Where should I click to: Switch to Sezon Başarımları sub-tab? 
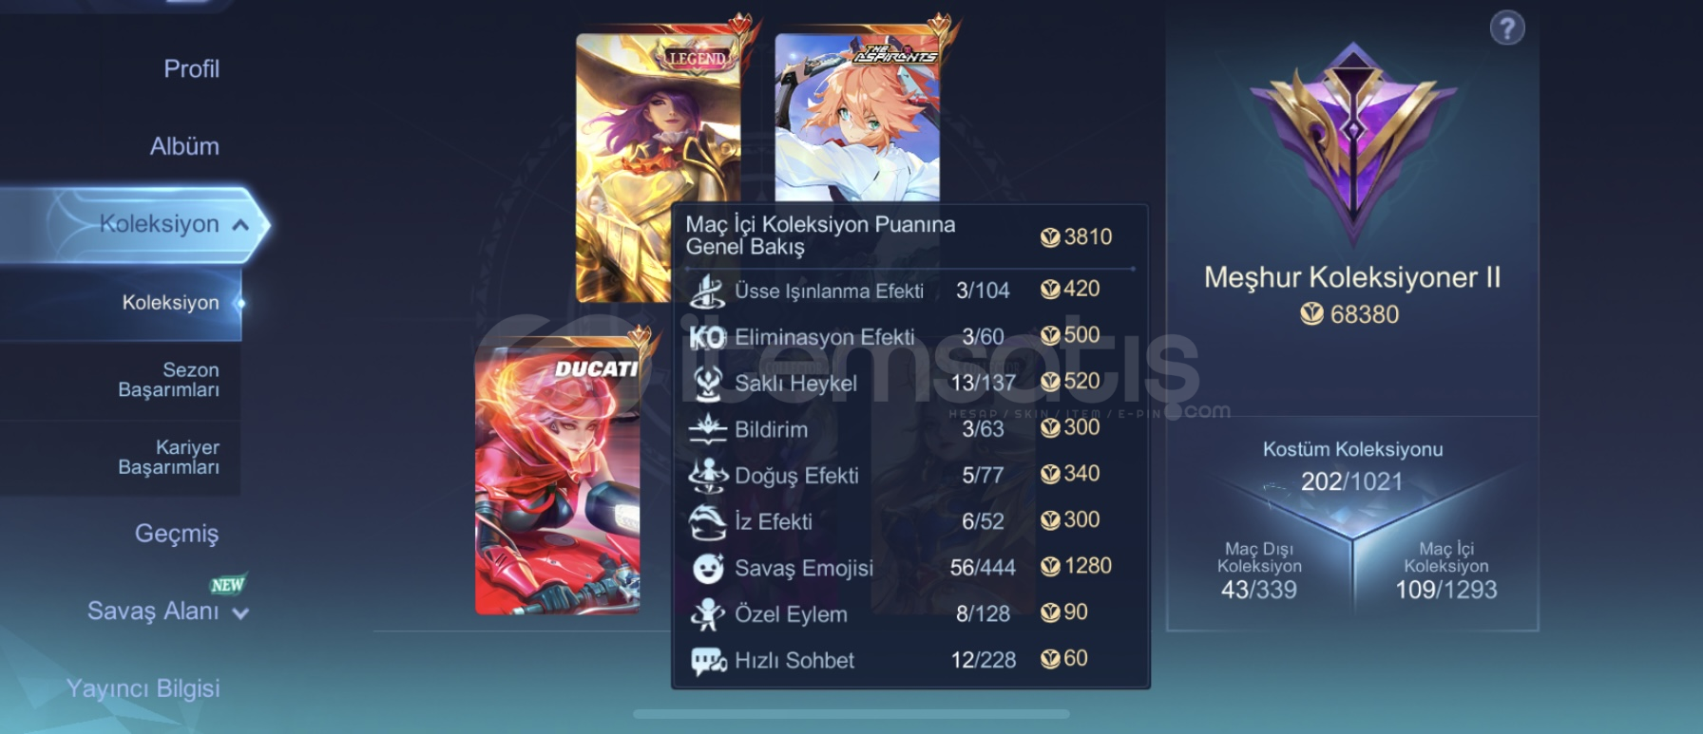168,380
